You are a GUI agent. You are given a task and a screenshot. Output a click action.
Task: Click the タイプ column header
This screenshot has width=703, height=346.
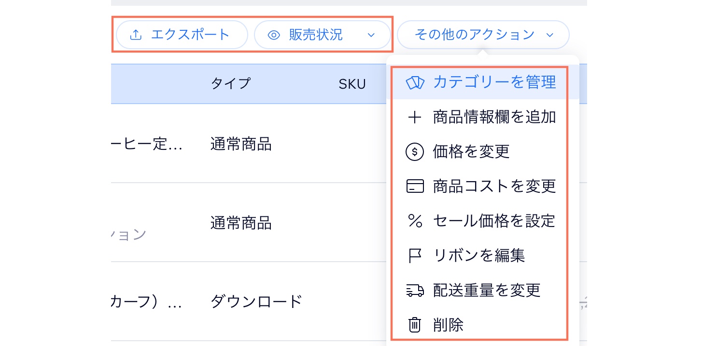[231, 83]
